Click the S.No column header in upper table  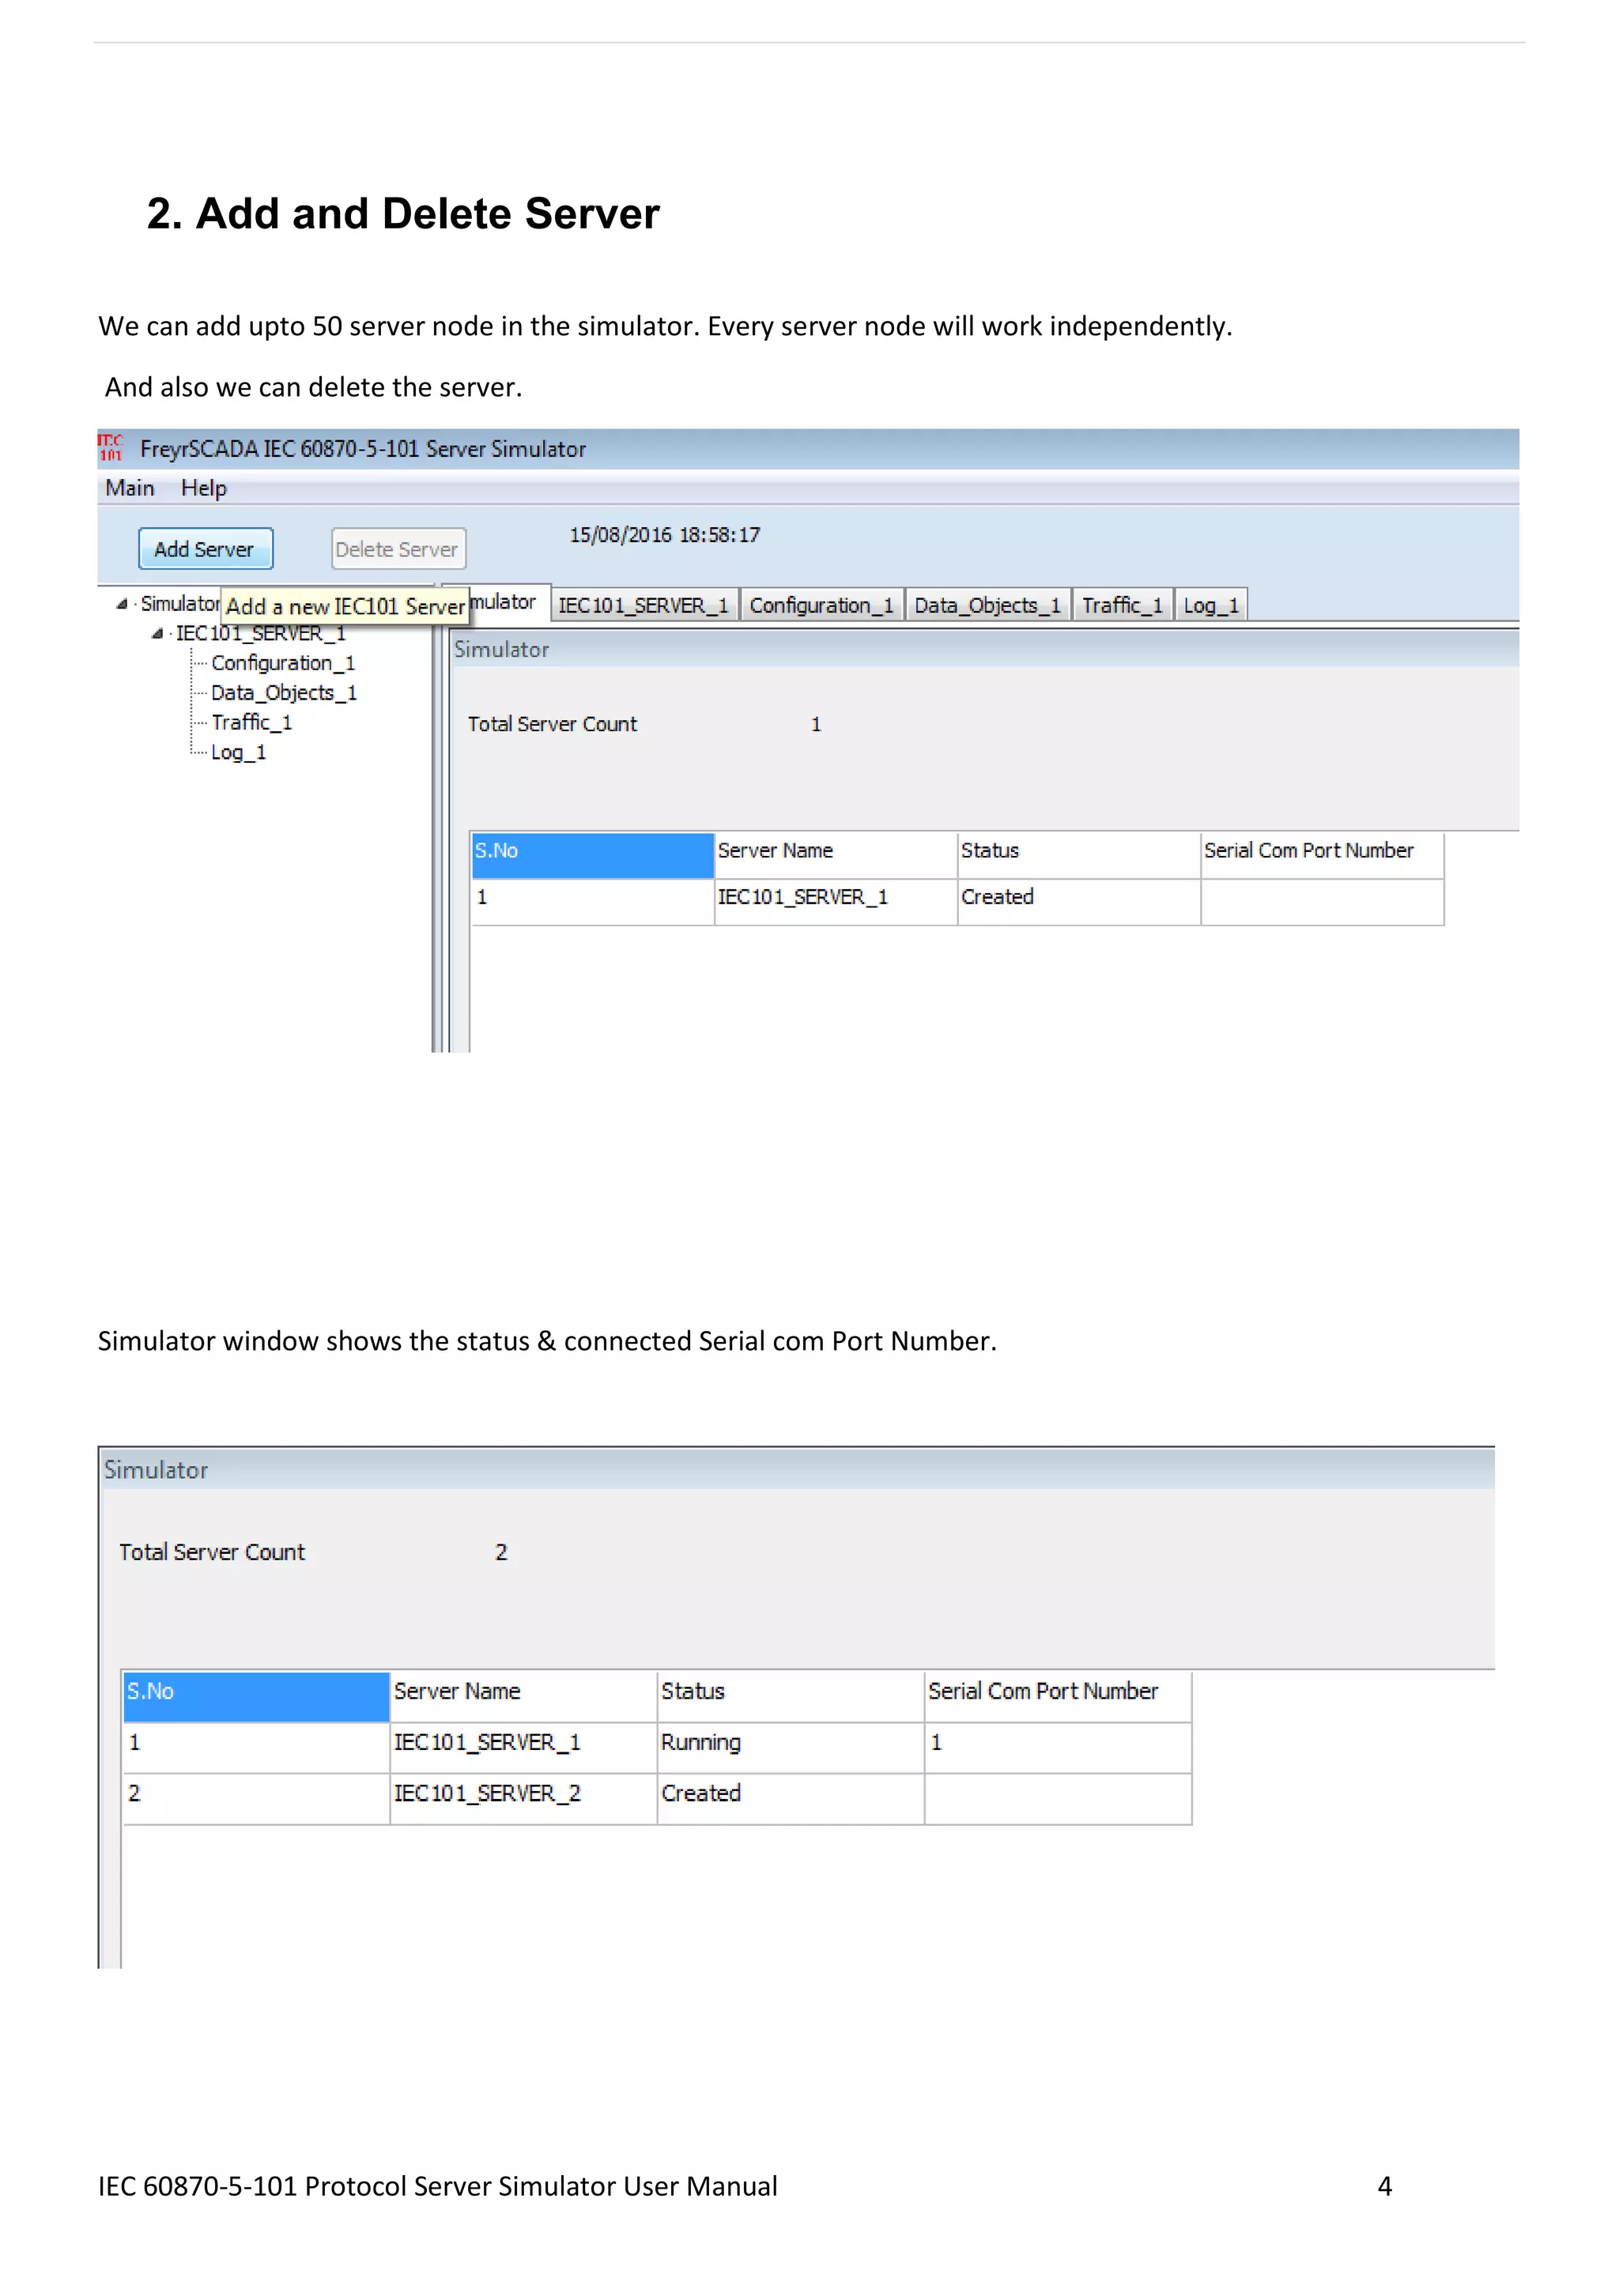pyautogui.click(x=592, y=855)
